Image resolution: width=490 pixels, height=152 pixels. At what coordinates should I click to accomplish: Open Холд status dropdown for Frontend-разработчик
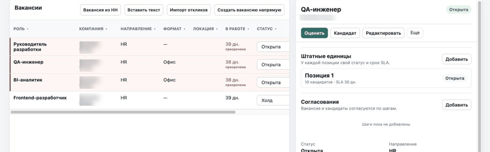pyautogui.click(x=273, y=100)
